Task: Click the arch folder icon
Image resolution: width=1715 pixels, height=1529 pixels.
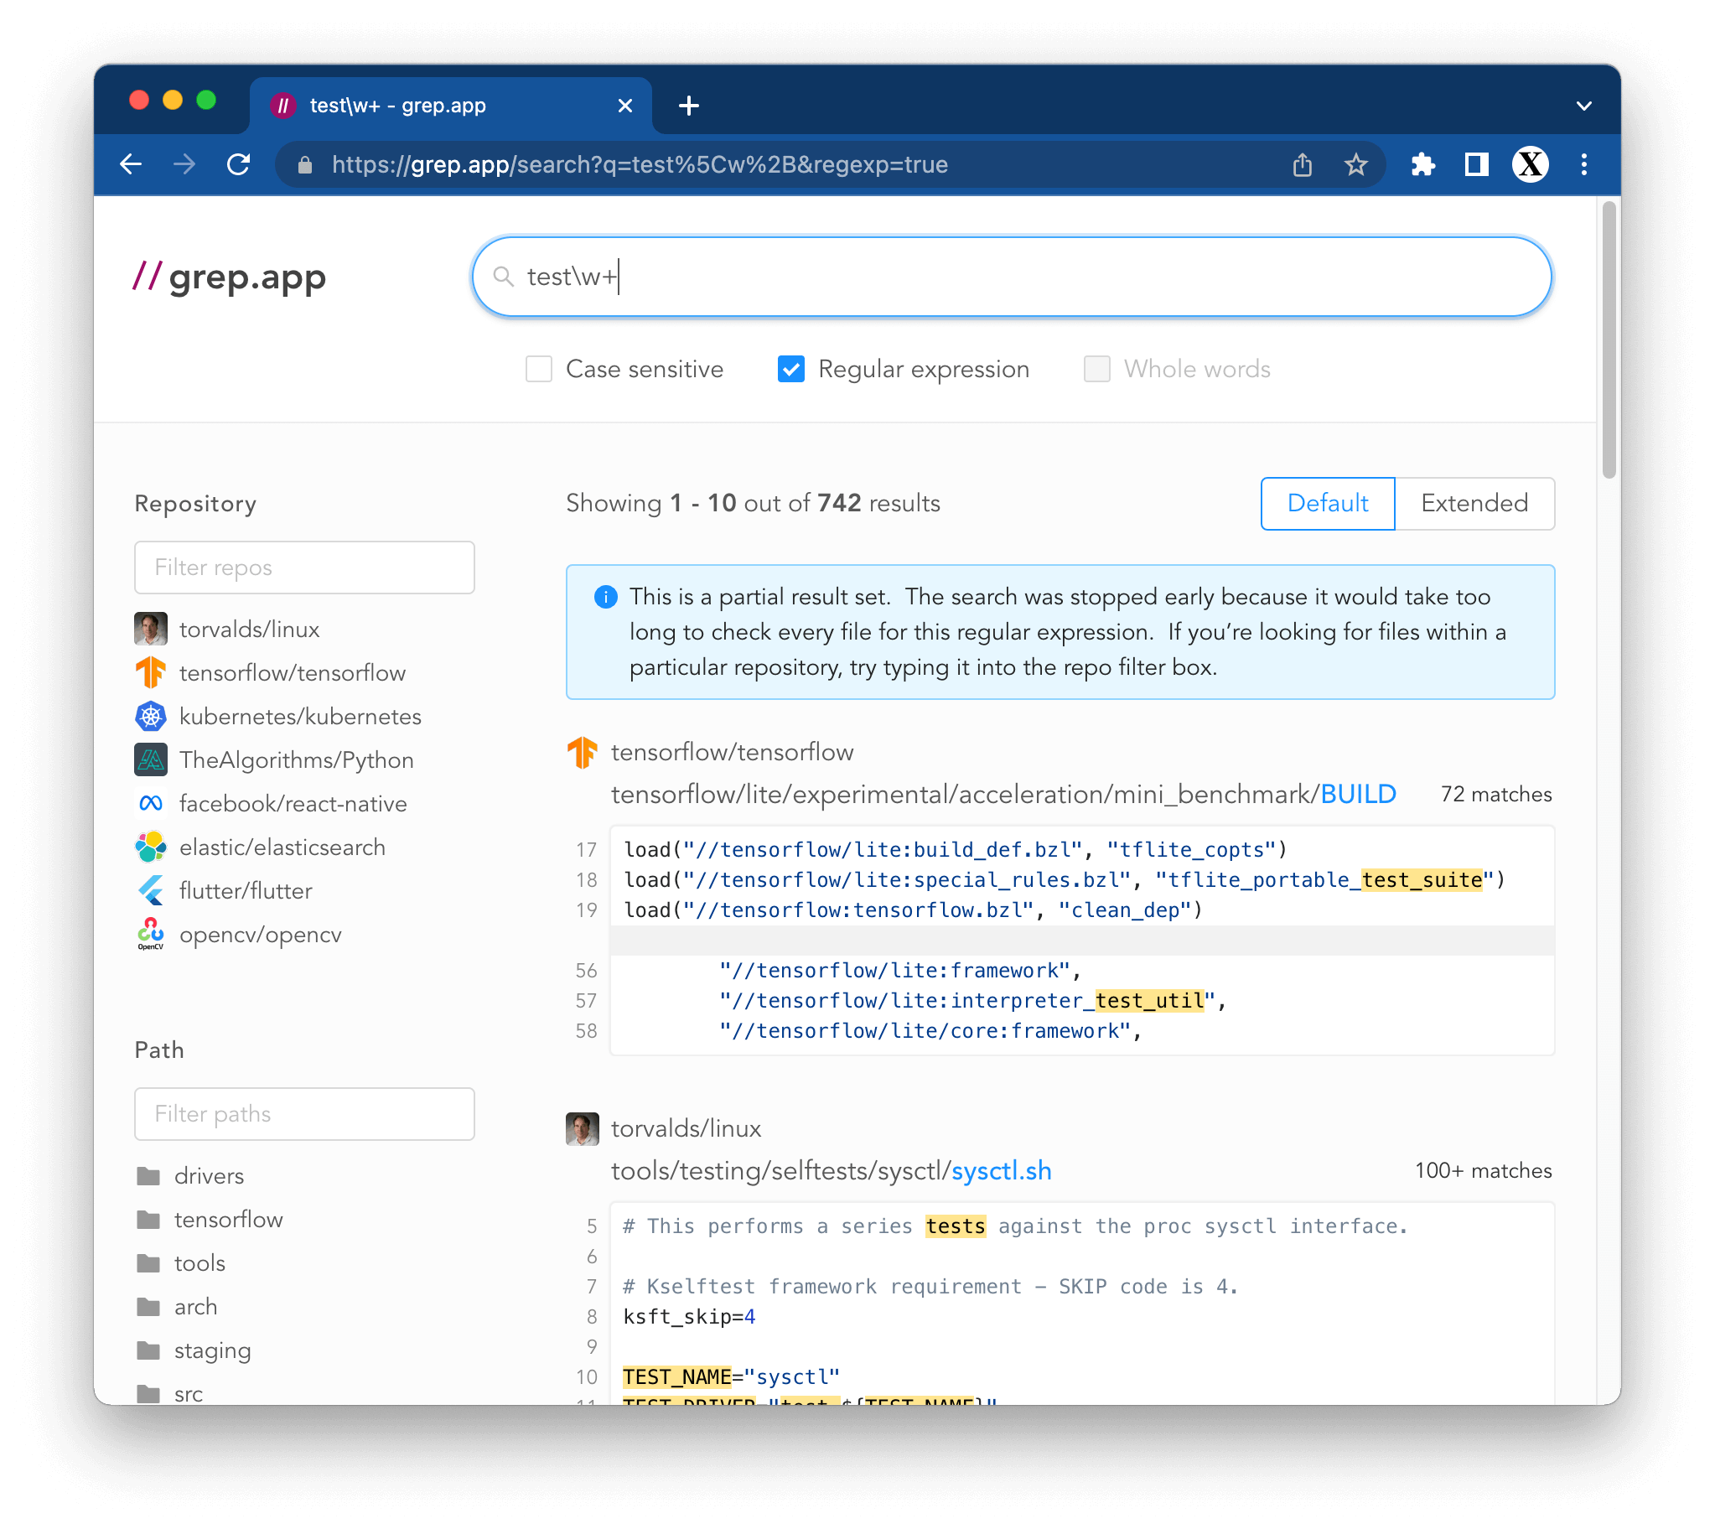Action: [x=148, y=1307]
